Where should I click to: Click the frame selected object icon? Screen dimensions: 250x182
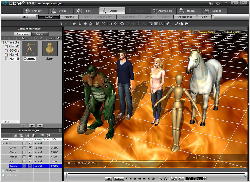pos(103,24)
